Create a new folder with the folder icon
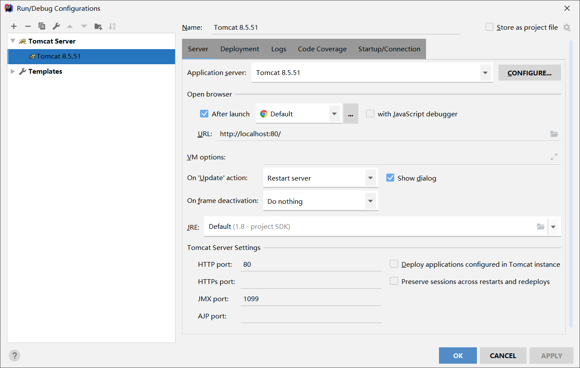The height and width of the screenshot is (368, 580). click(98, 26)
